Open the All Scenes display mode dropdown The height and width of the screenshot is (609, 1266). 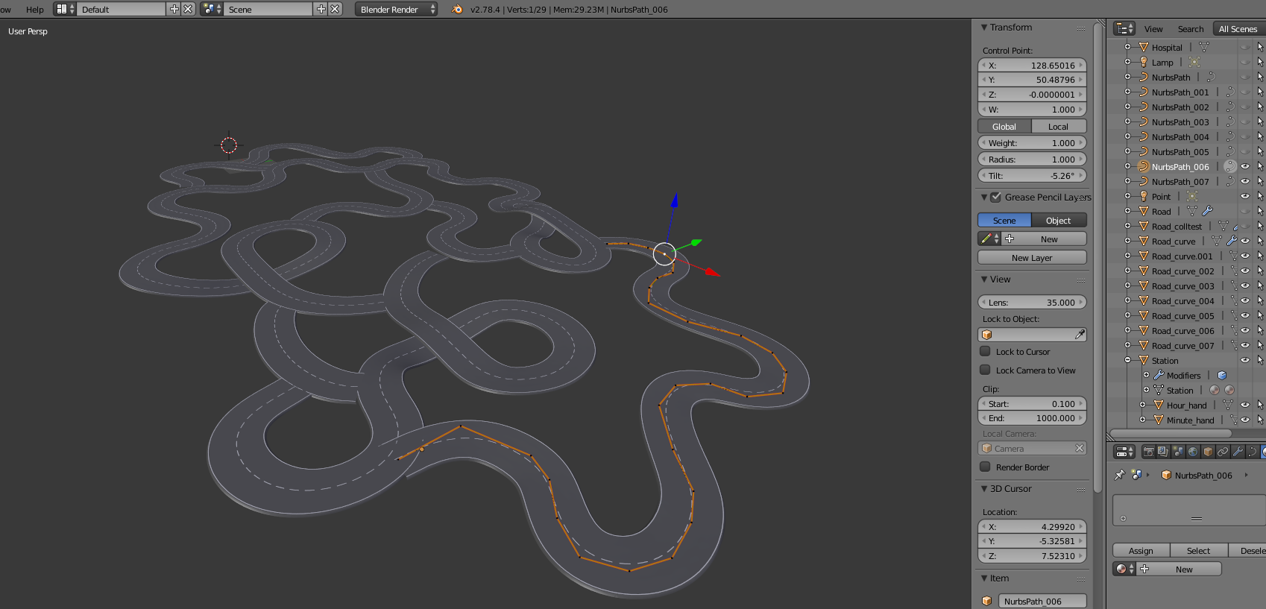[x=1239, y=28]
